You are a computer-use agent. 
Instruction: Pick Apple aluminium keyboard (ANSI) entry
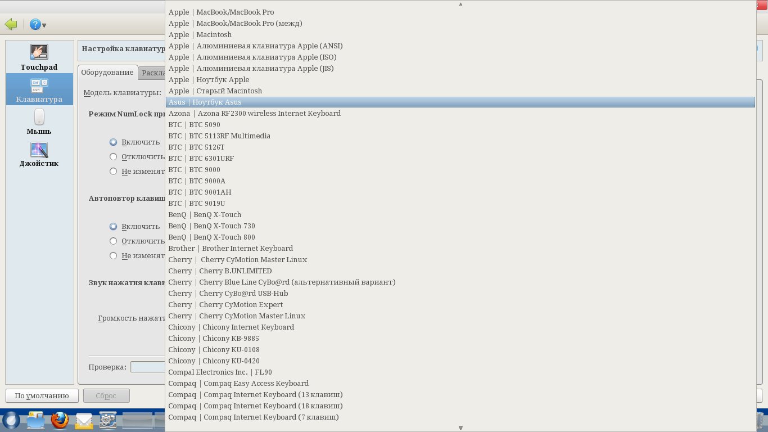pos(460,46)
